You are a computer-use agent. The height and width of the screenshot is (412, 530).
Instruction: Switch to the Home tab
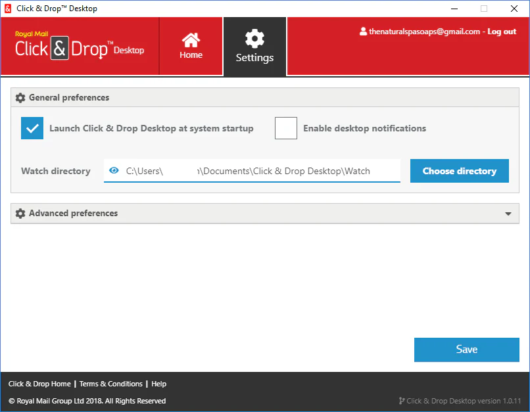click(x=191, y=47)
